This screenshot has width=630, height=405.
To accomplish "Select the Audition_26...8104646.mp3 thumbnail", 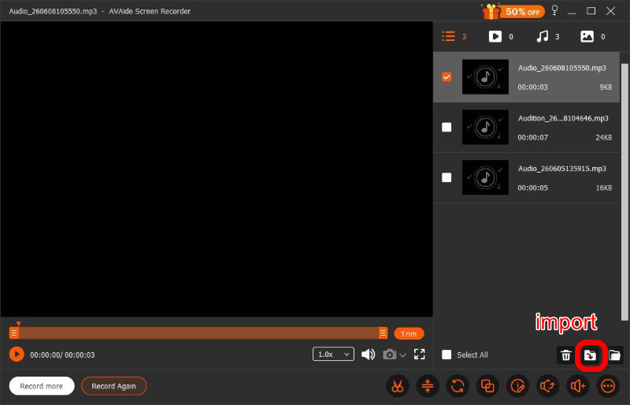I will pos(485,127).
